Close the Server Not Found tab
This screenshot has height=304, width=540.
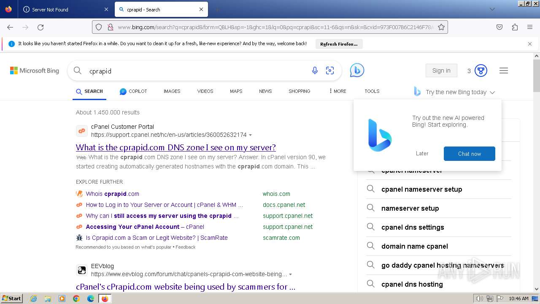point(106,9)
